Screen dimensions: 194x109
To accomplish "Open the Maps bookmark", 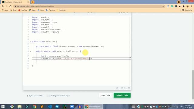I will coord(32,10).
